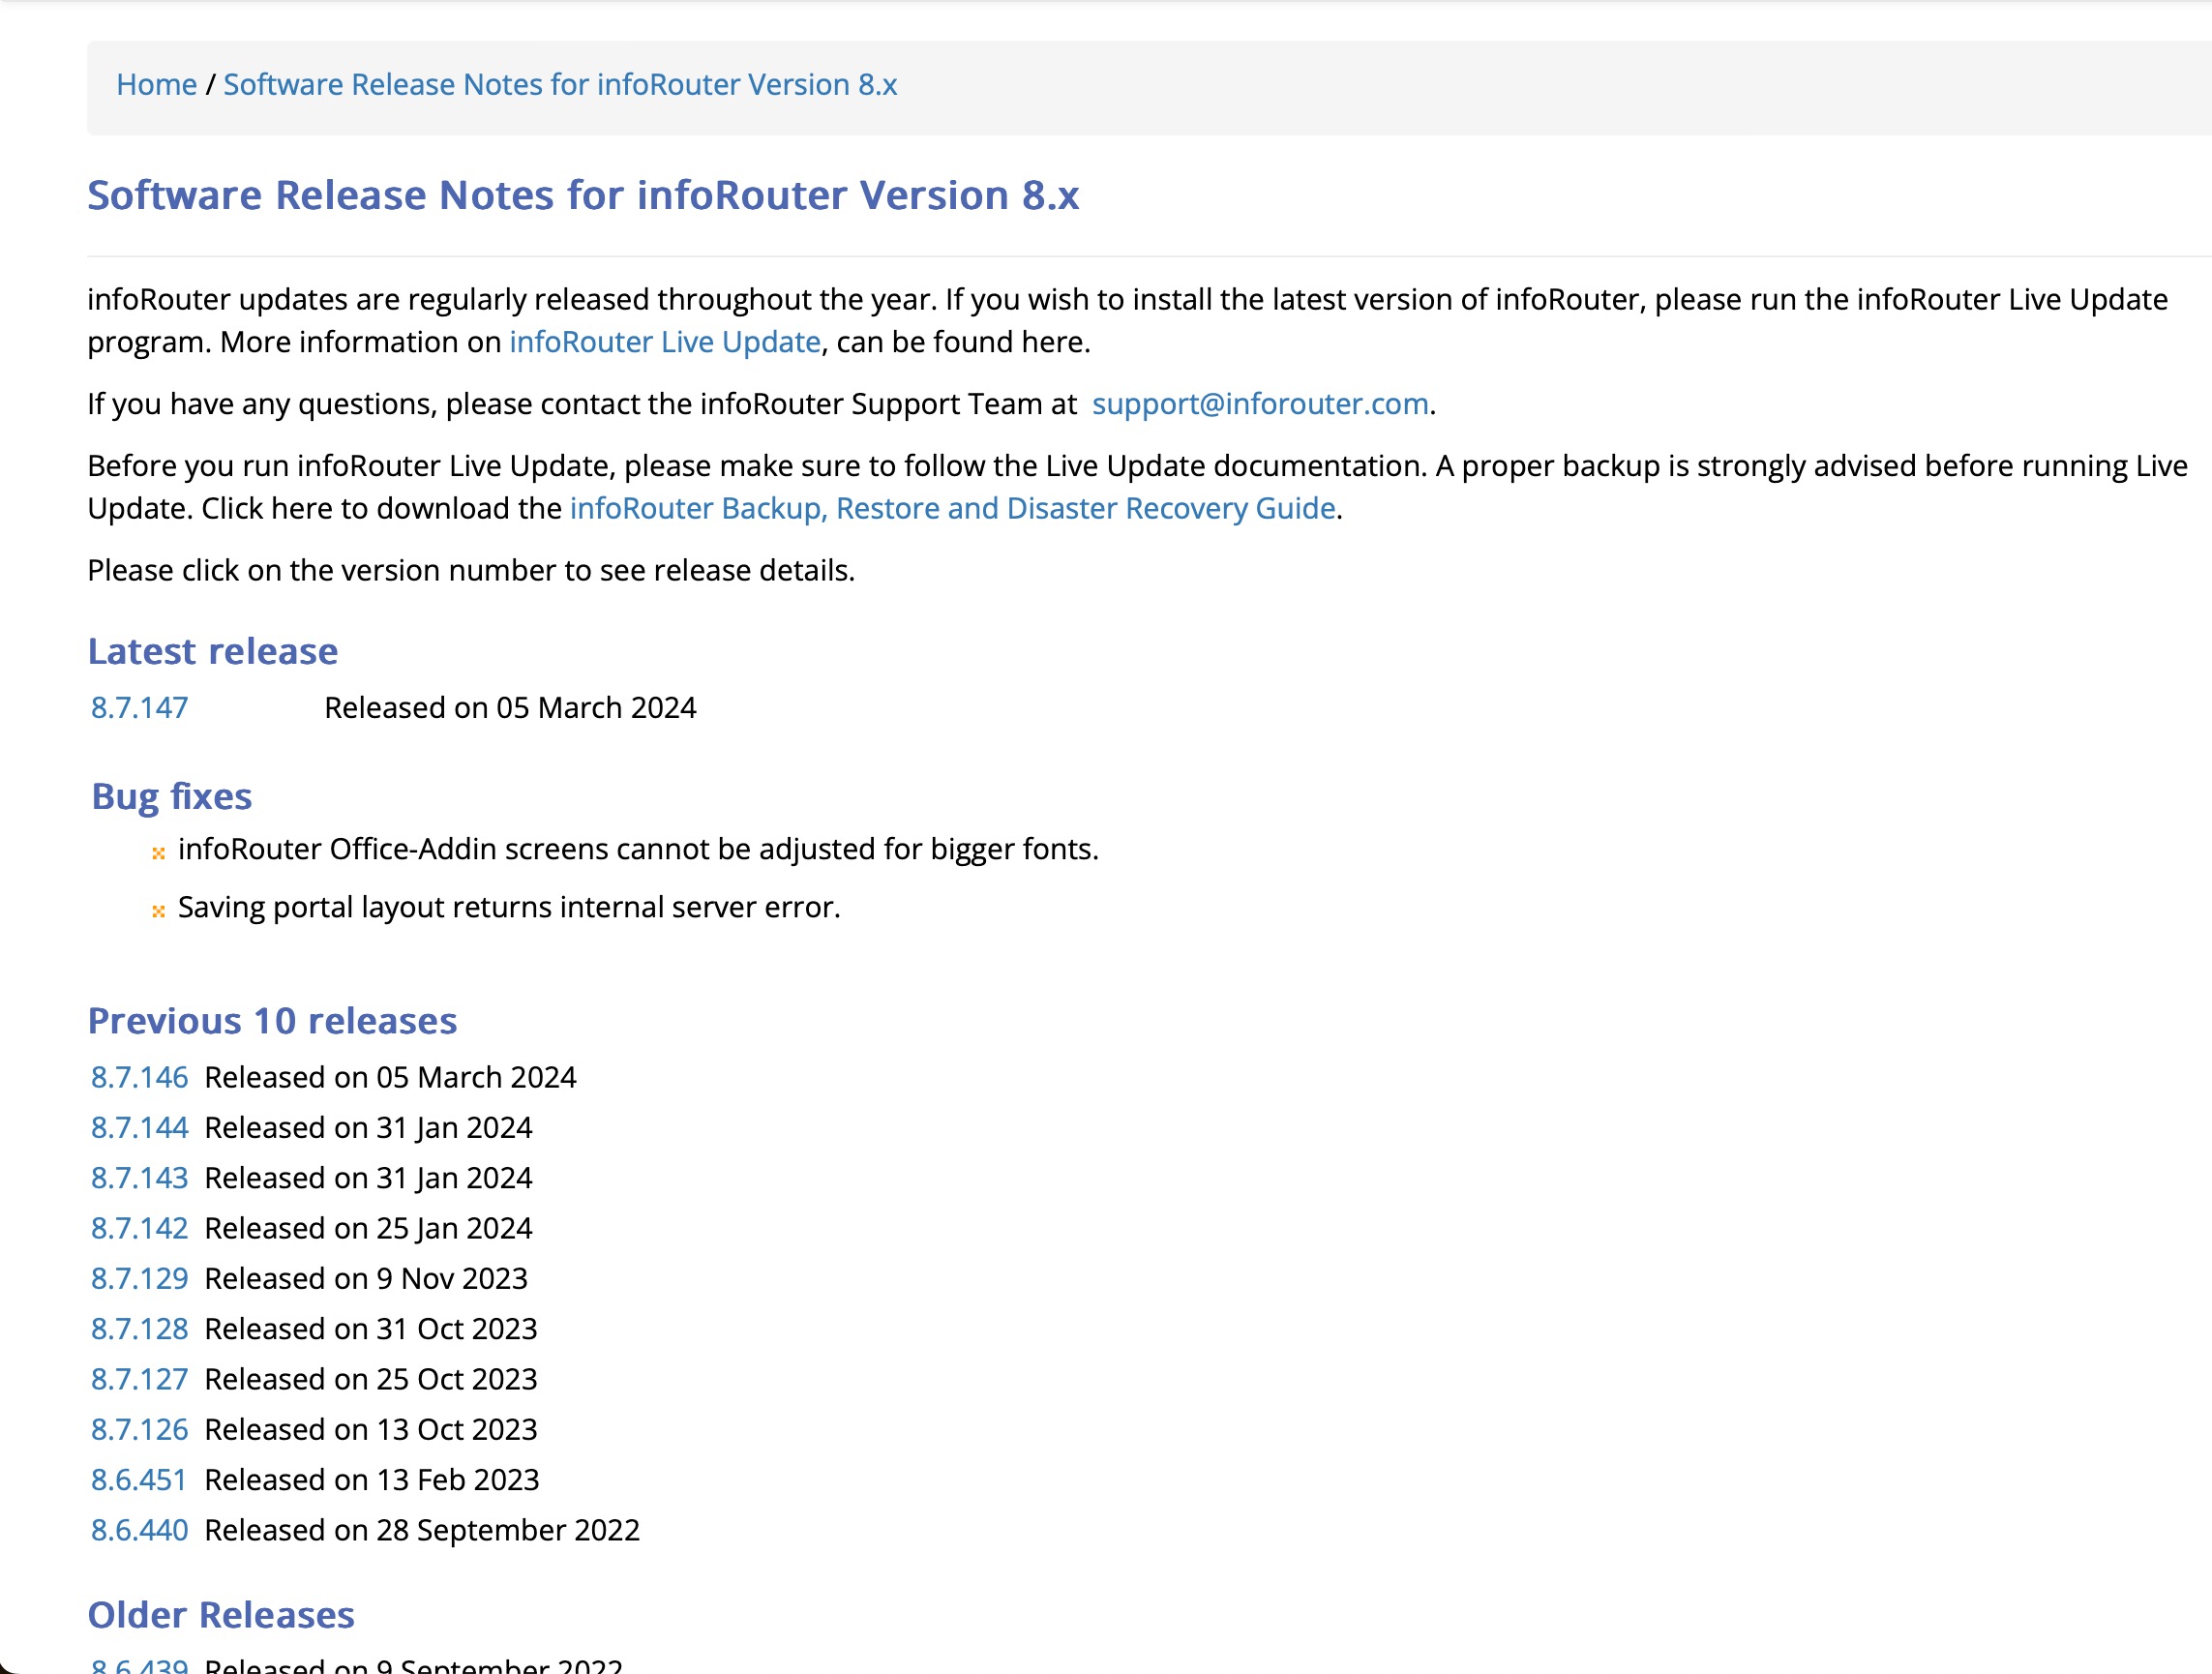The width and height of the screenshot is (2212, 1674).
Task: View release details for version 8.7.142
Action: [x=140, y=1229]
